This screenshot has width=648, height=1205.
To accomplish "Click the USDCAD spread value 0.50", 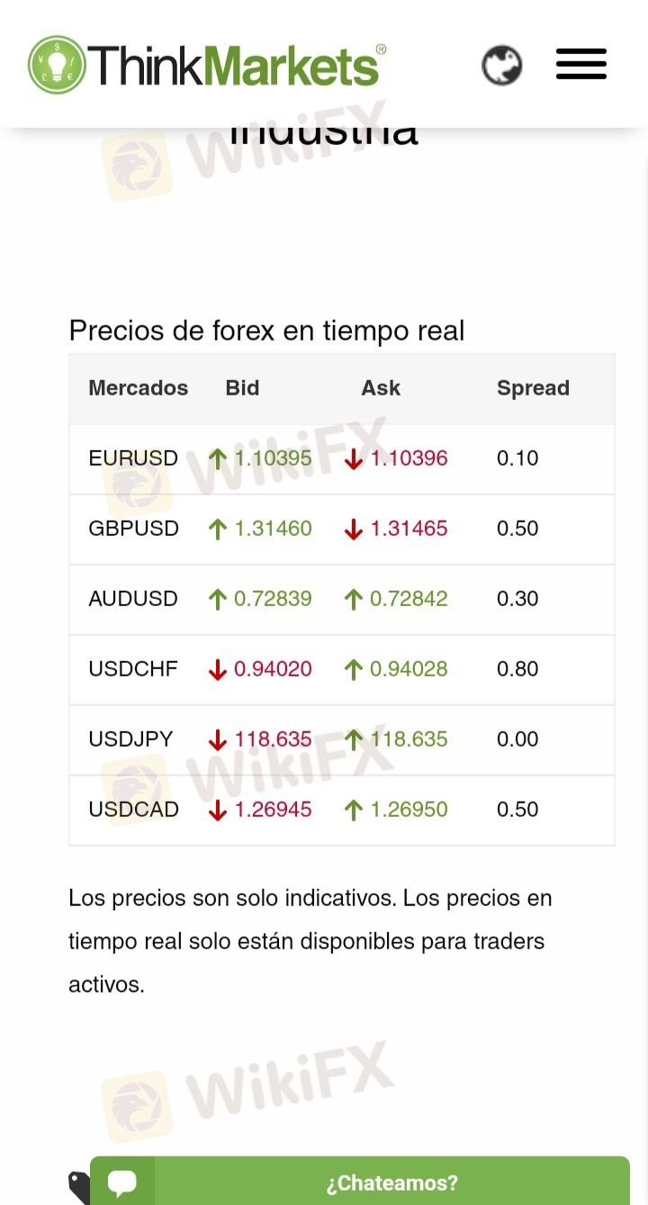I will 517,810.
